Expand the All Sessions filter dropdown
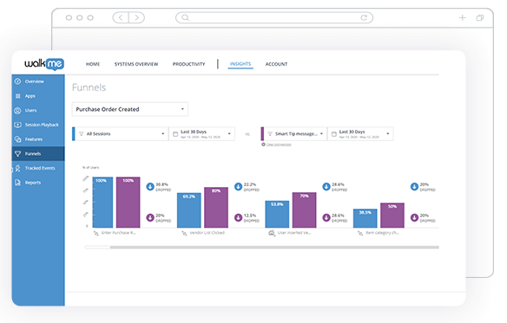Image resolution: width=507 pixels, height=323 pixels. point(122,133)
